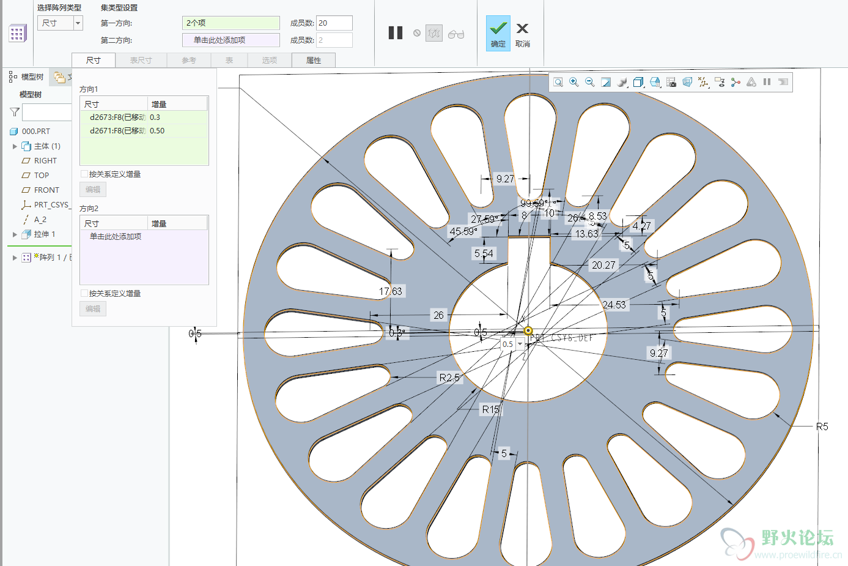Click the increment value 0.50

point(157,131)
